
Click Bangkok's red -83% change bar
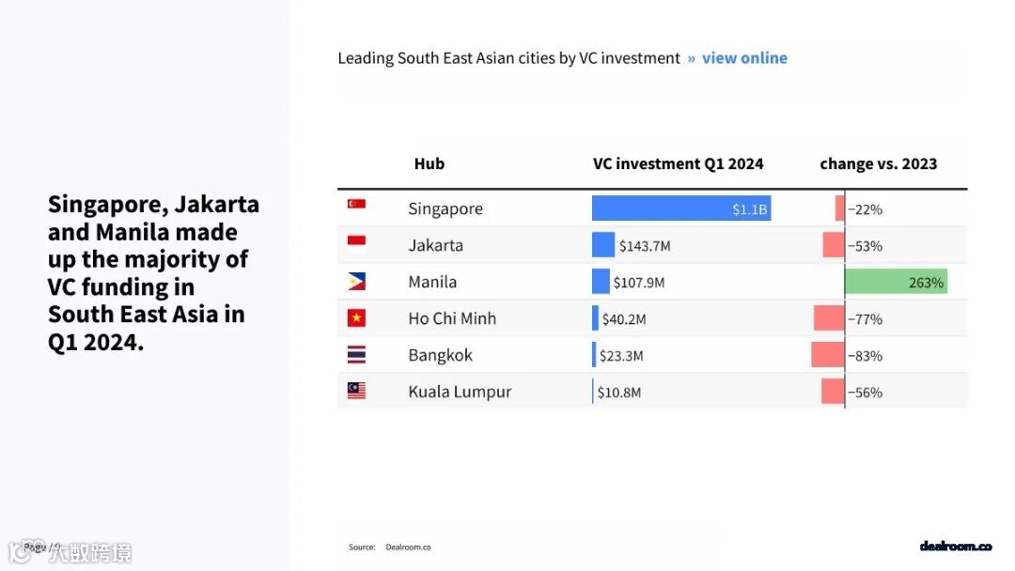828,355
